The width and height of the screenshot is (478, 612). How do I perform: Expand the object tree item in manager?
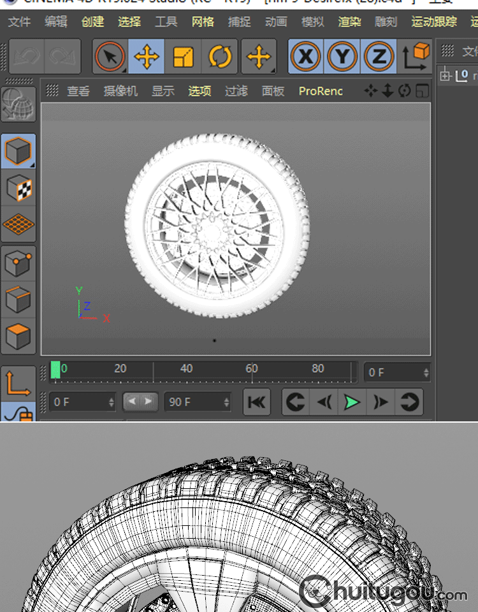(445, 76)
